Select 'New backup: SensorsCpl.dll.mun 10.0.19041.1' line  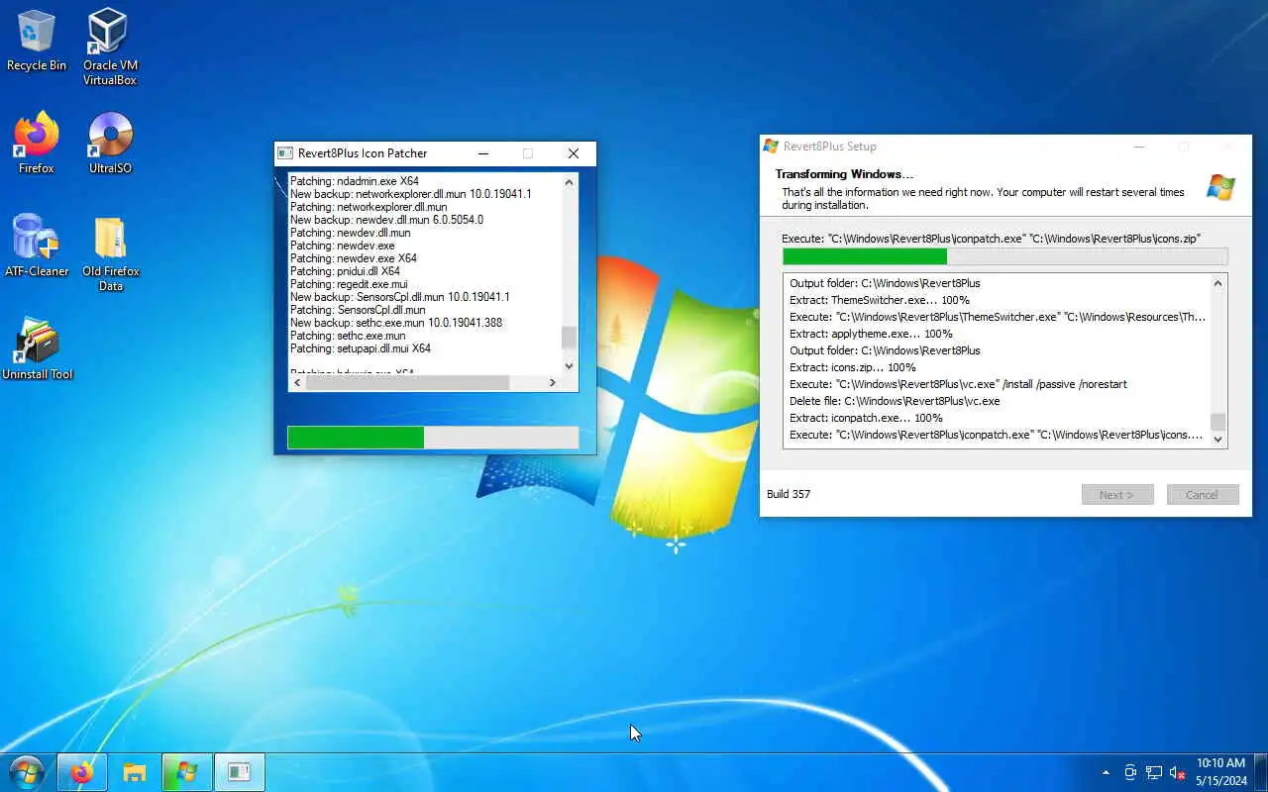pyautogui.click(x=399, y=297)
